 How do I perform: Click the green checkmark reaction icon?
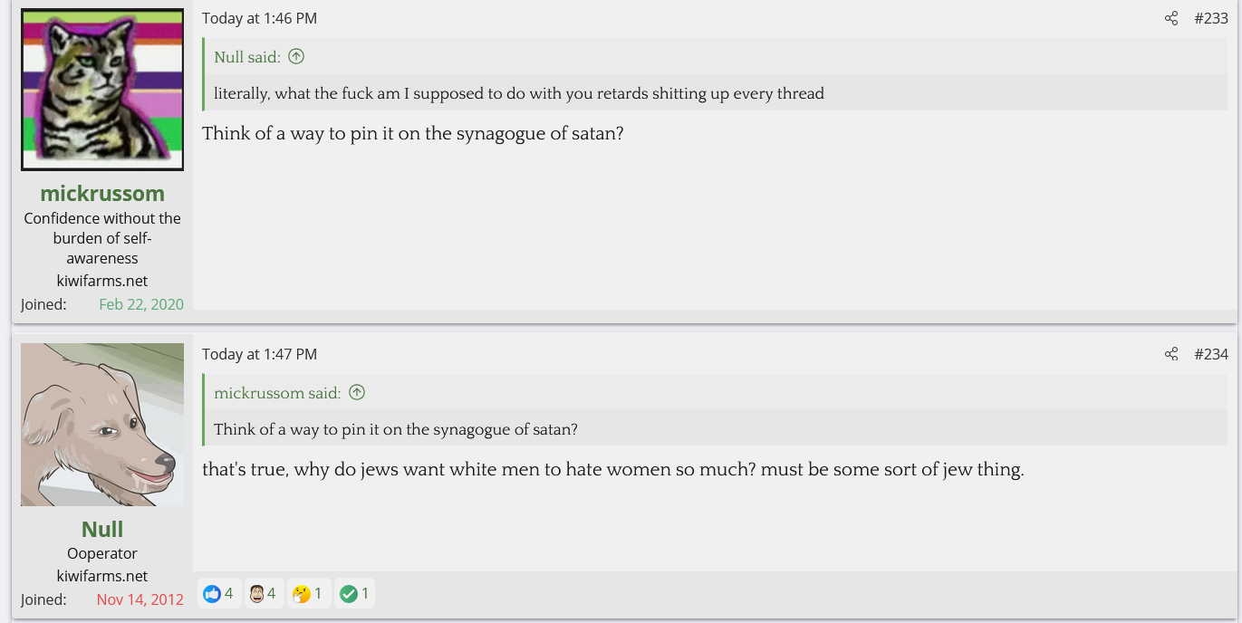point(348,594)
